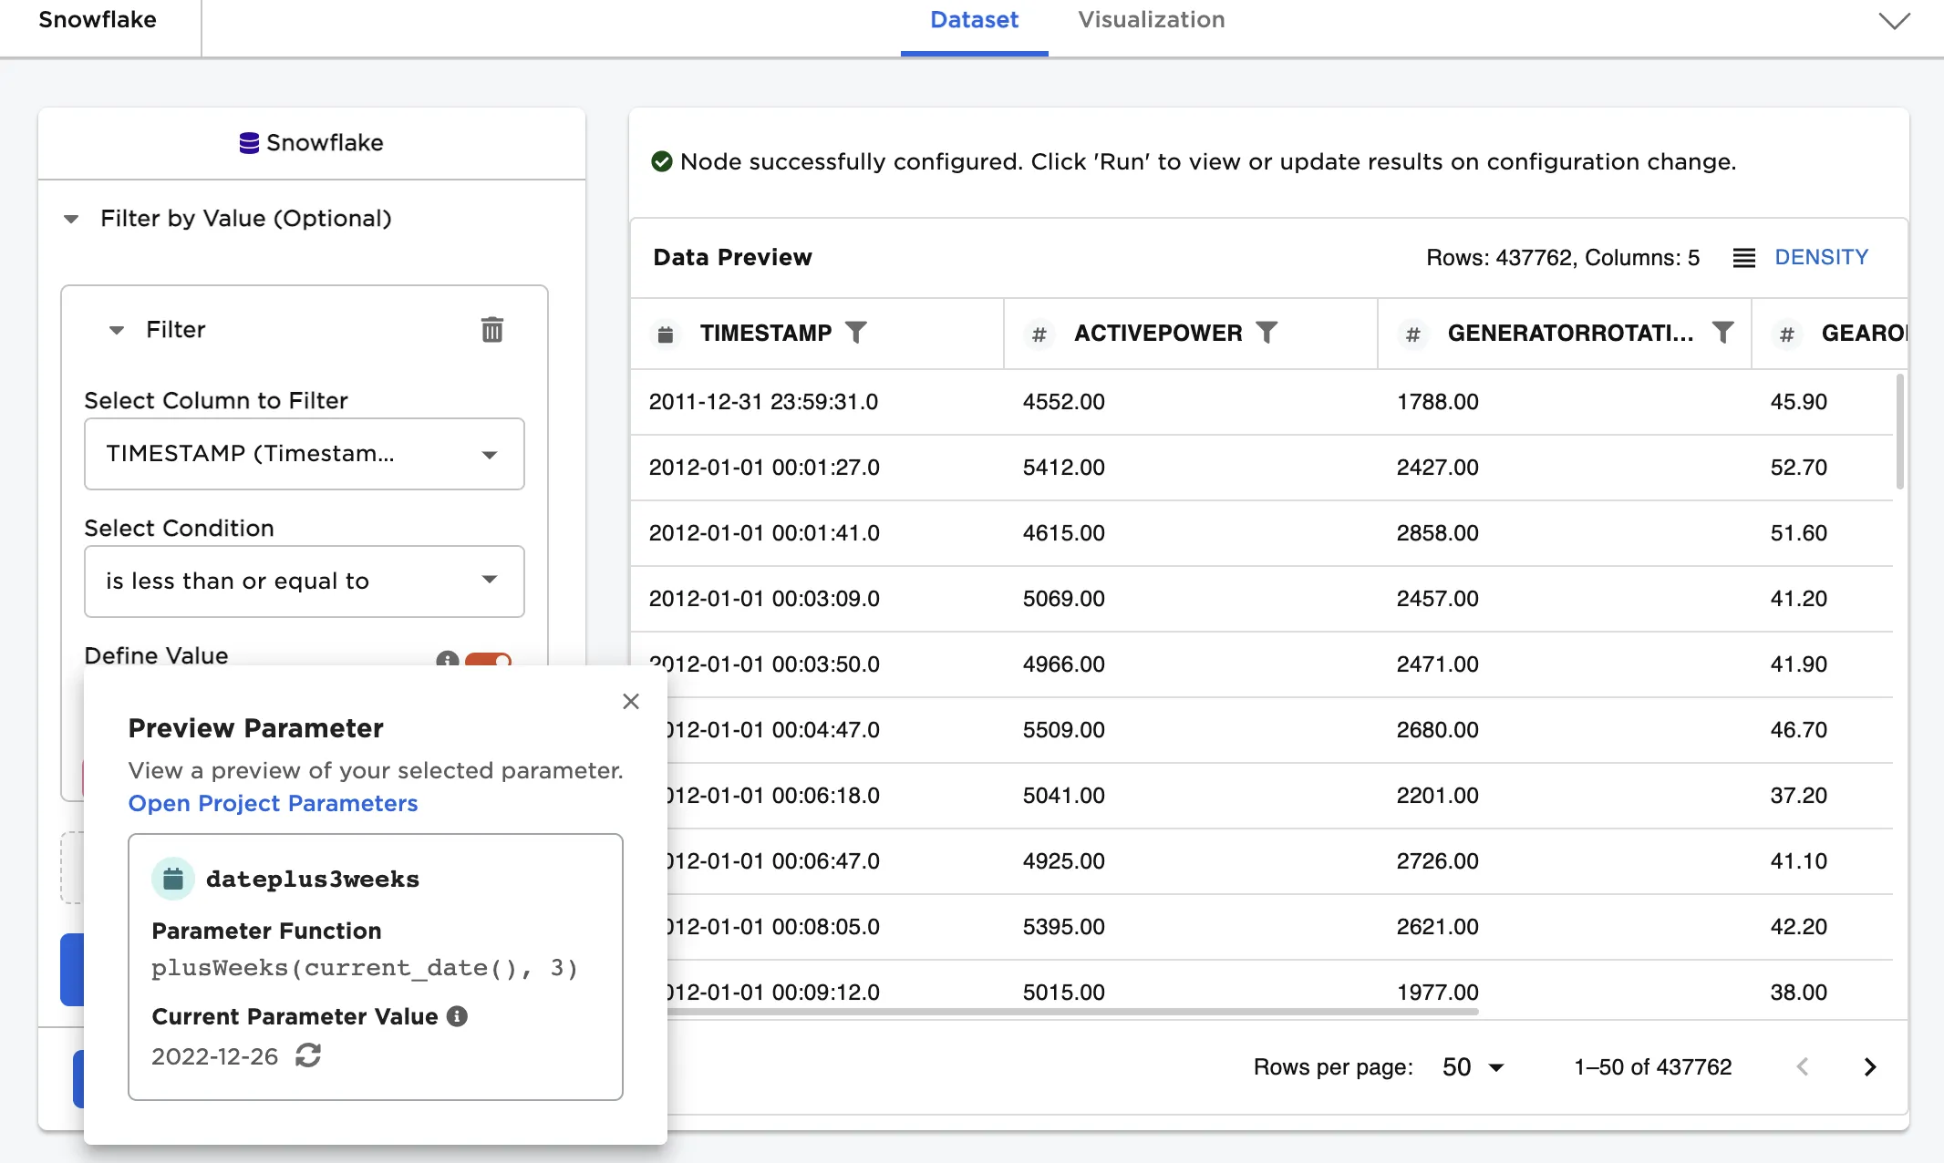This screenshot has height=1163, width=1944.
Task: Click the TIMESTAMP column filter funnel
Action: pos(855,333)
